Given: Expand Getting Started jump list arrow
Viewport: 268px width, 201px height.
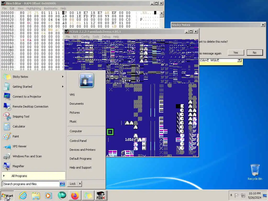Looking at the screenshot, I should 63,86.
